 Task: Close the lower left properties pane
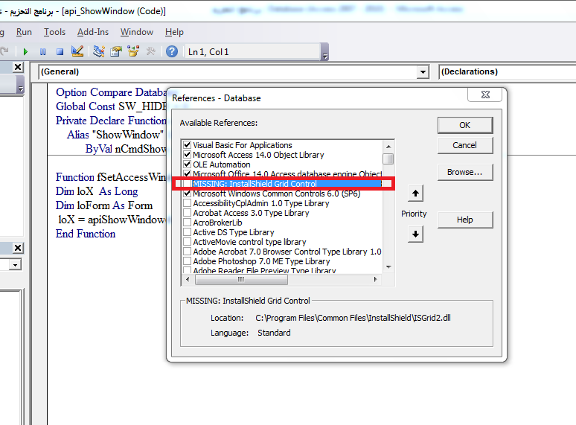[x=18, y=248]
